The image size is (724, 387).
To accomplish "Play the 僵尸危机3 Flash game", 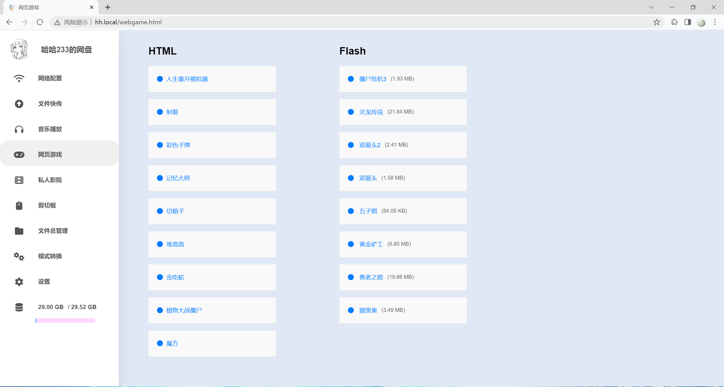I will [372, 79].
